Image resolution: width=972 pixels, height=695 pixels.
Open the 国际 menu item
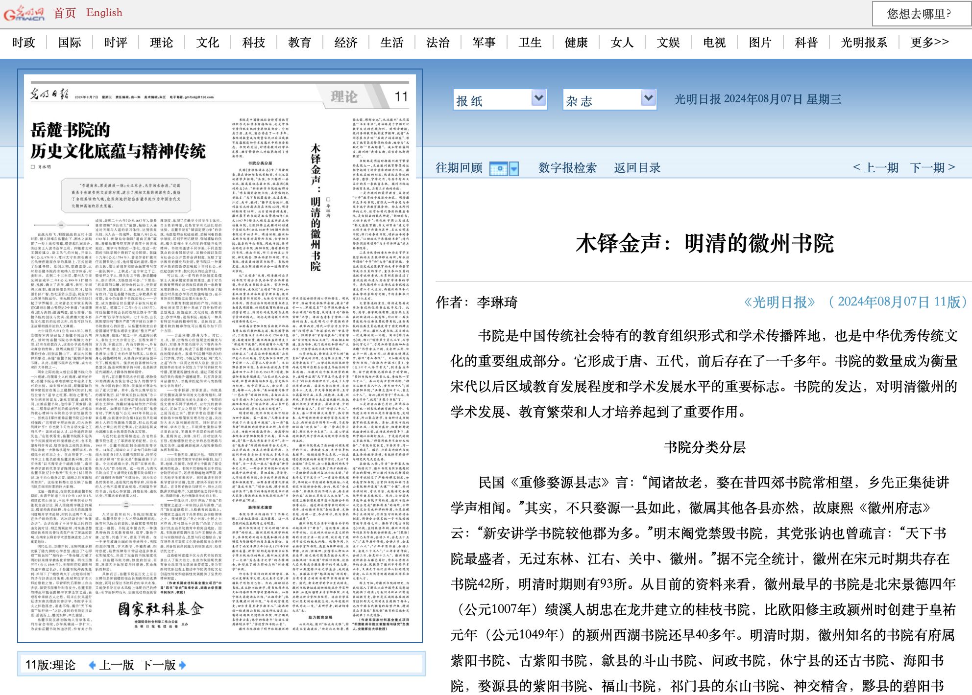[x=70, y=43]
